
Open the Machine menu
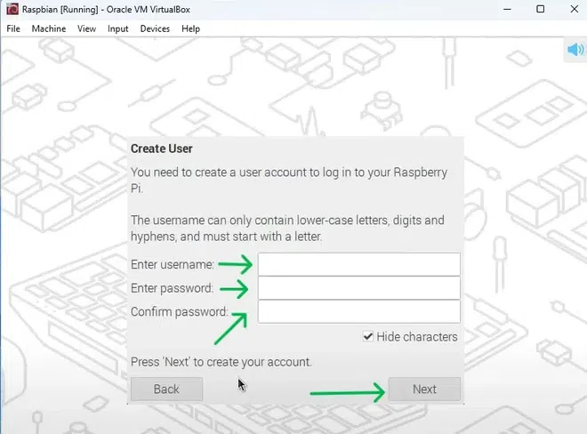(49, 28)
